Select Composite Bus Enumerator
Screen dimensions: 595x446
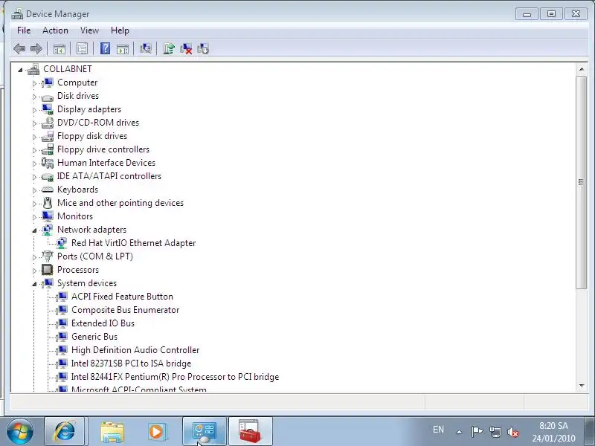[x=125, y=310]
